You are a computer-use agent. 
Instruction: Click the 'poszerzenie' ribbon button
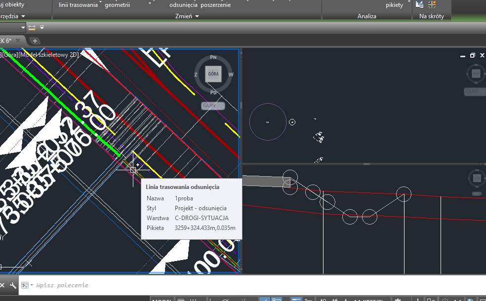click(x=215, y=5)
